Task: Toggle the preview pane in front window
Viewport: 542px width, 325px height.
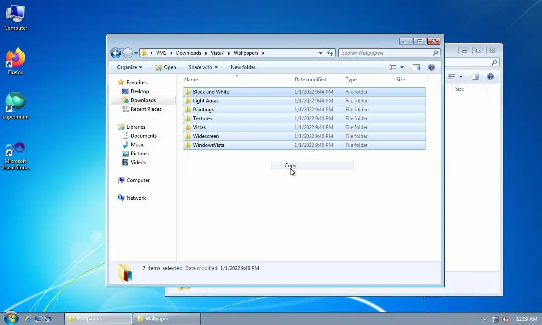Action: [x=416, y=67]
